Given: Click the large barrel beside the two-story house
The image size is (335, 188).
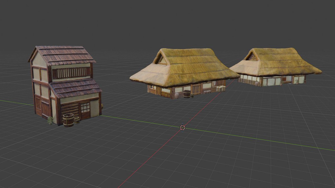Looking at the screenshot, I should [x=68, y=120].
